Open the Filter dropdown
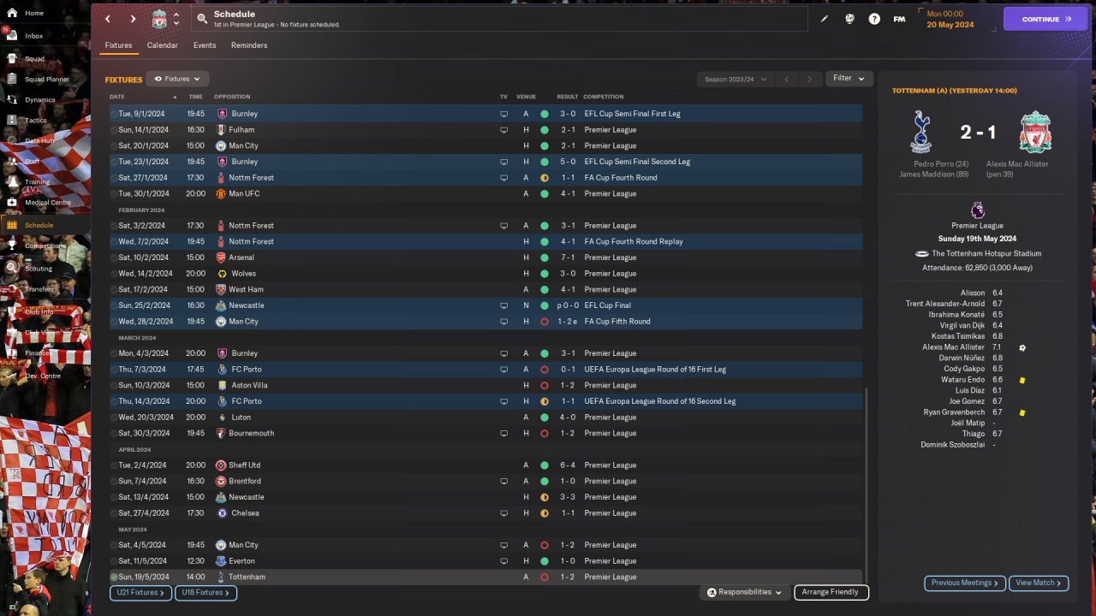Viewport: 1096px width, 616px height. click(x=849, y=78)
